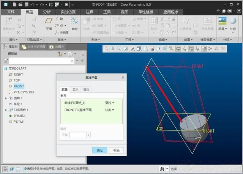Click the Refit magnifier icon in graphics toolbar
This screenshot has height=174, width=243.
pyautogui.click(x=106, y=49)
